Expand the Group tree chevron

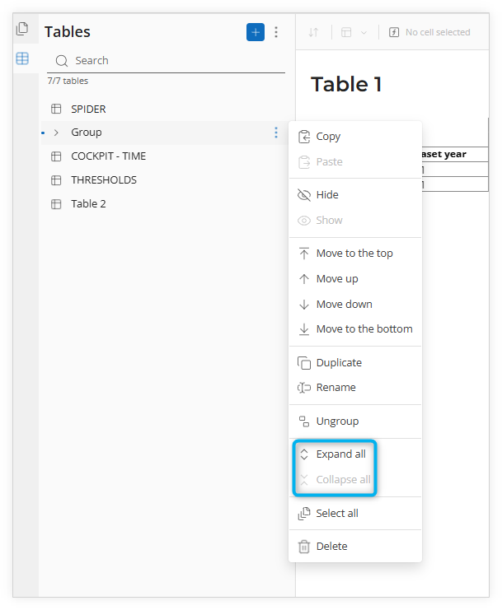click(x=57, y=133)
